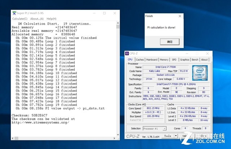Viewport: 231px width, 149px height.
Task: Switch to the Caches tab in CPU-Z
Action: click(140, 60)
